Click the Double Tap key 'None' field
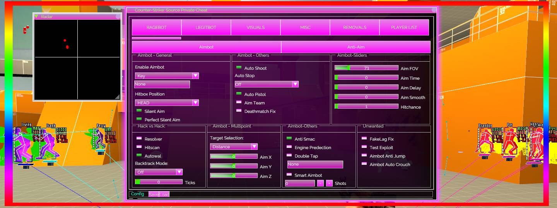Screen dimensions: 557x208 pyautogui.click(x=315, y=164)
